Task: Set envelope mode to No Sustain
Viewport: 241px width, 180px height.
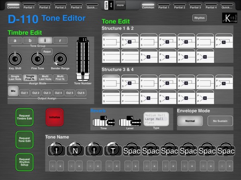Action: point(220,121)
